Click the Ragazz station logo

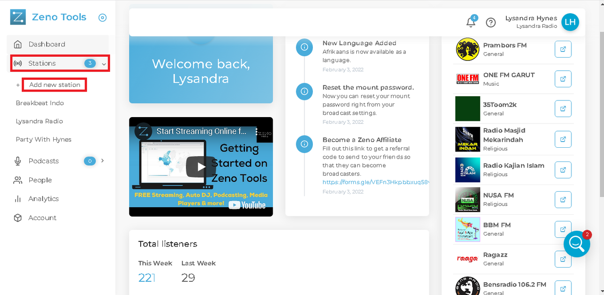(468, 259)
